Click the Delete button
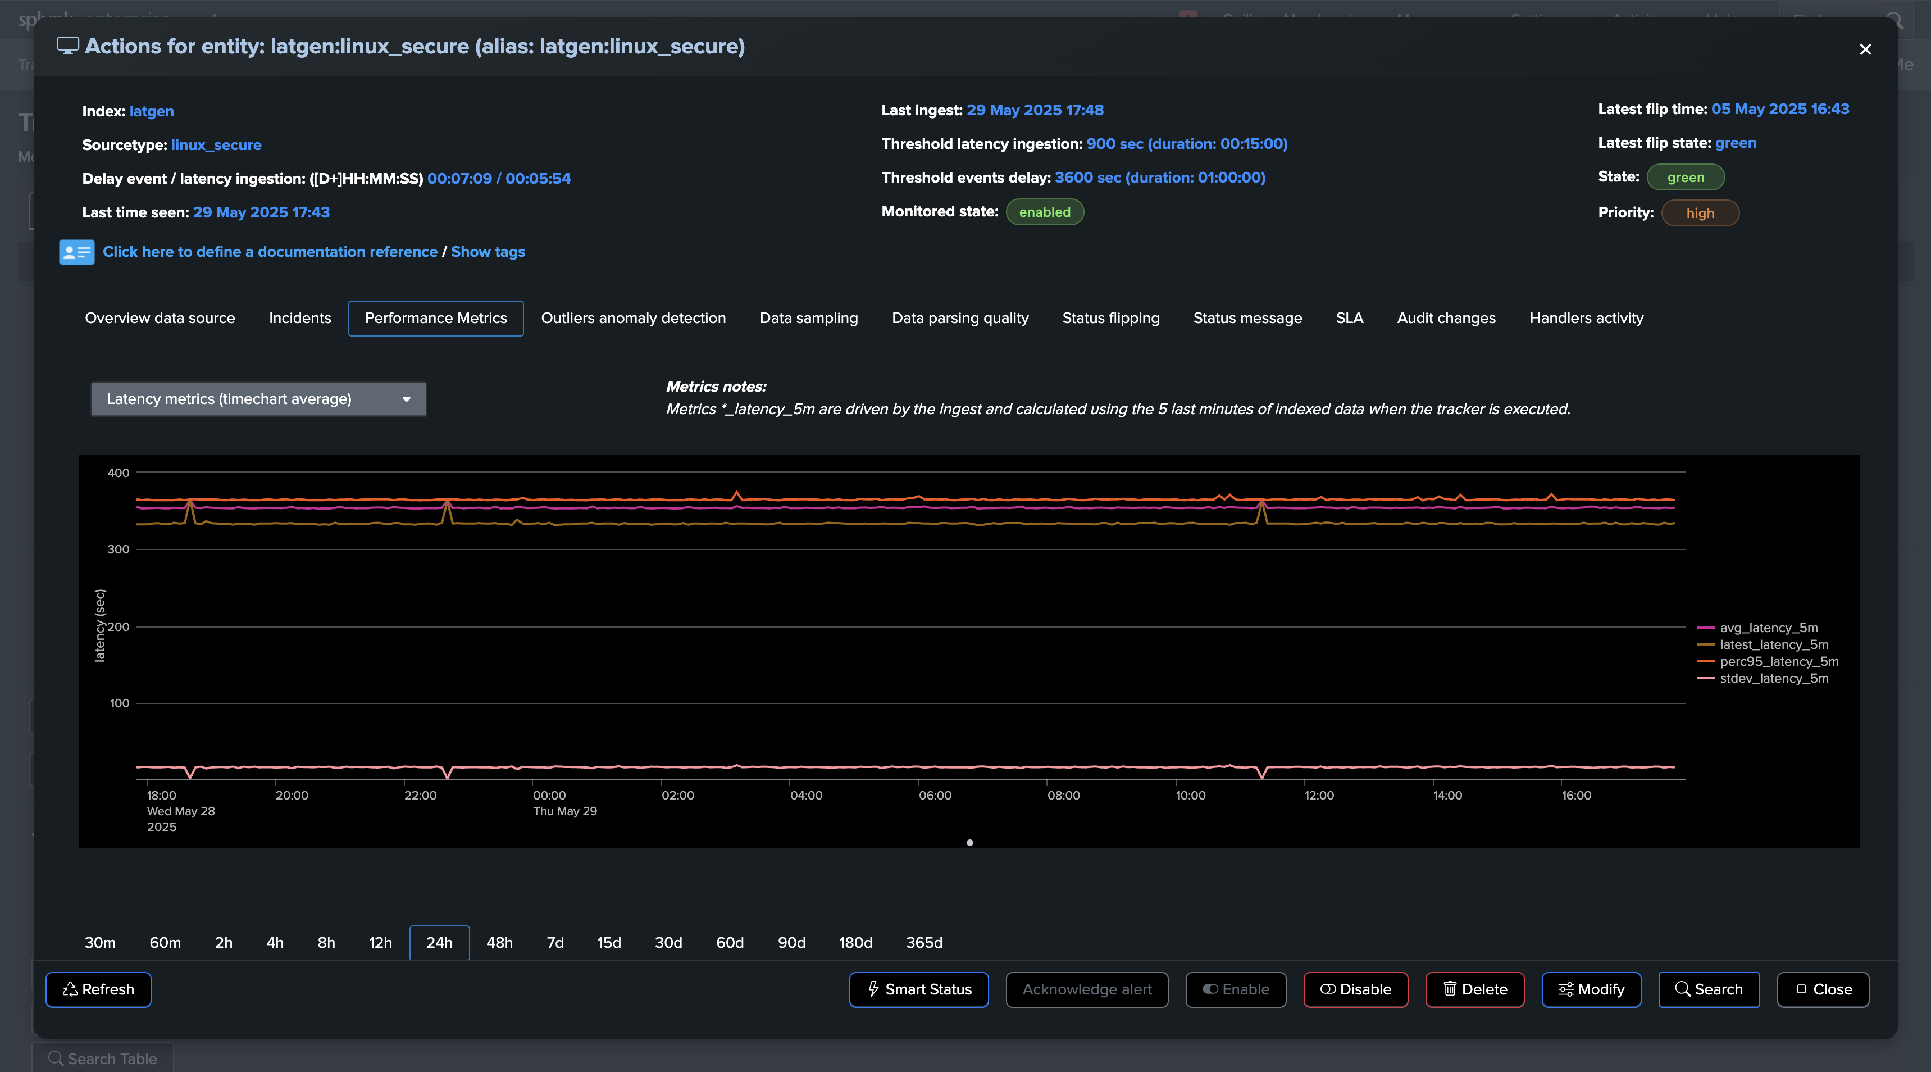Image resolution: width=1931 pixels, height=1072 pixels. pyautogui.click(x=1474, y=989)
